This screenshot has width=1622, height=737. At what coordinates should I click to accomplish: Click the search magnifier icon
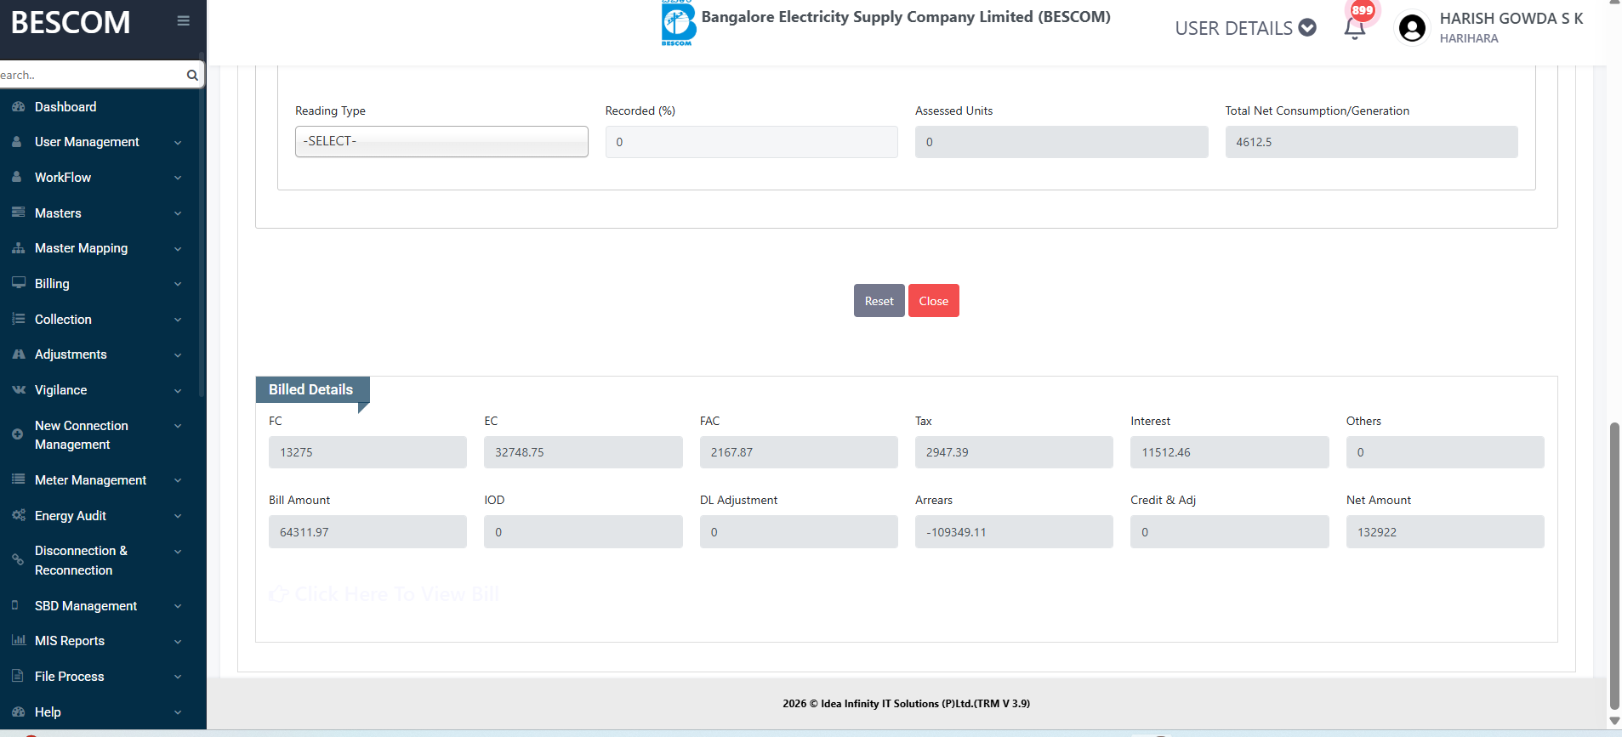pyautogui.click(x=192, y=76)
